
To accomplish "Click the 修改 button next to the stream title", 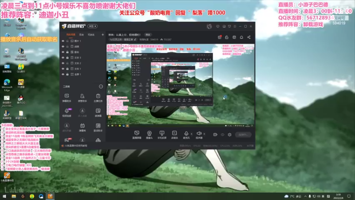I will click(148, 35).
